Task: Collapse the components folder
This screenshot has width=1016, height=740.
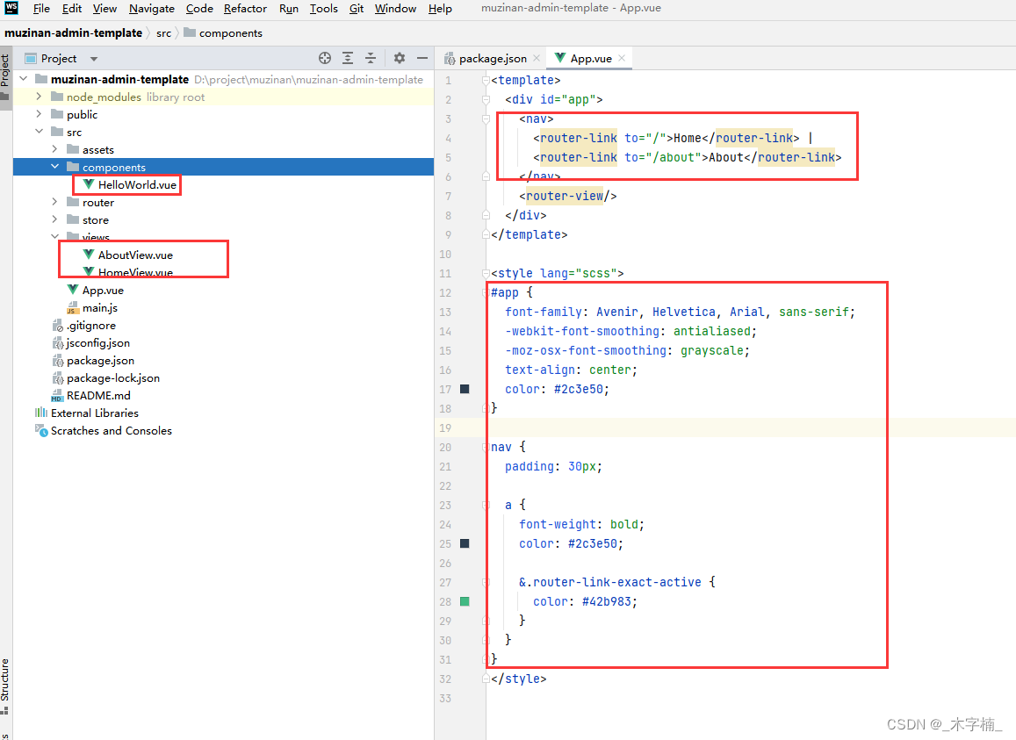Action: click(x=54, y=167)
